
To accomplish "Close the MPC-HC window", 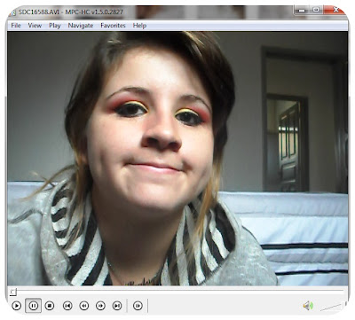I will tap(335, 11).
